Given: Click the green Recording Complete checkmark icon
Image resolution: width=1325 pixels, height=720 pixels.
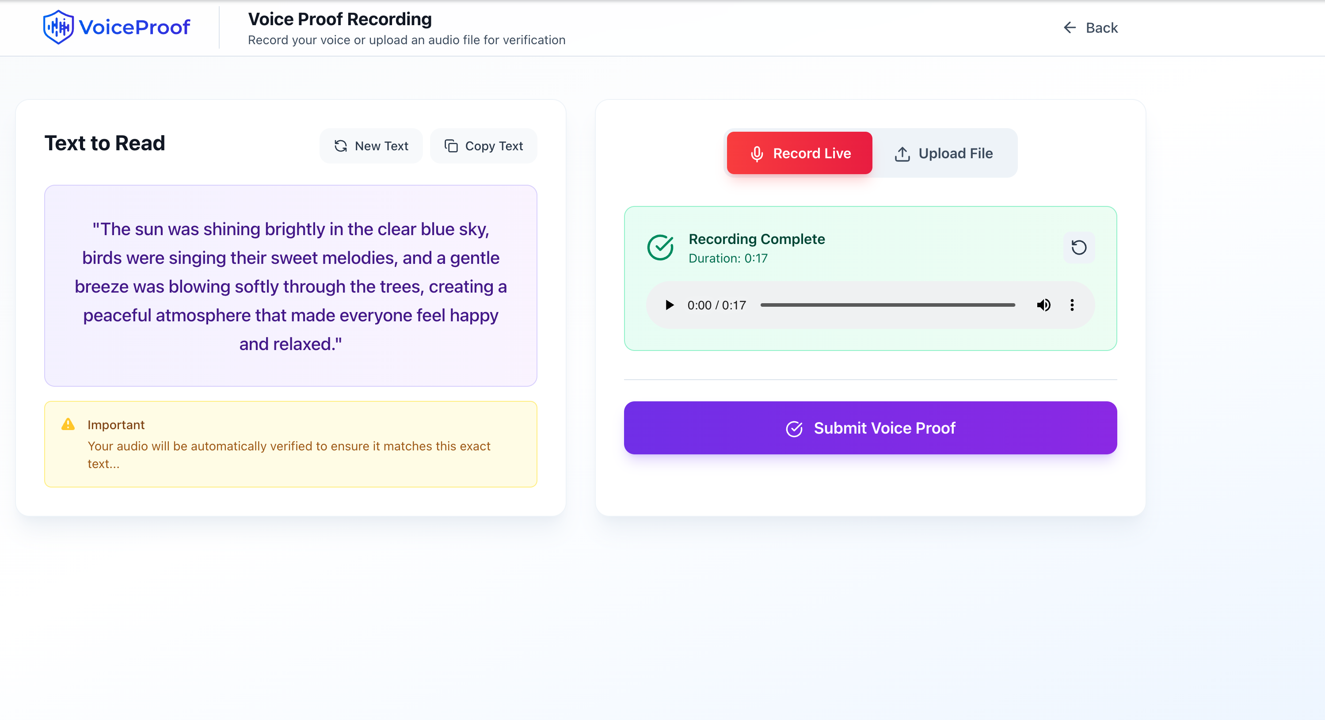Looking at the screenshot, I should point(660,248).
